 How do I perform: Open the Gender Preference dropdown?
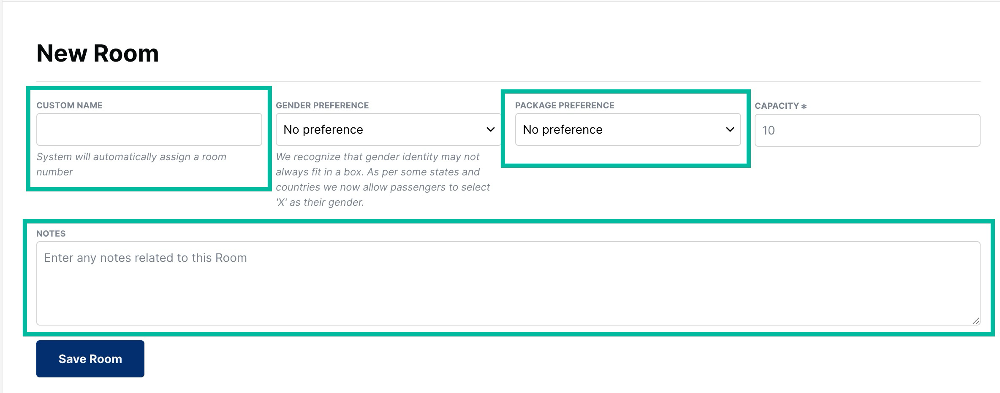[388, 129]
